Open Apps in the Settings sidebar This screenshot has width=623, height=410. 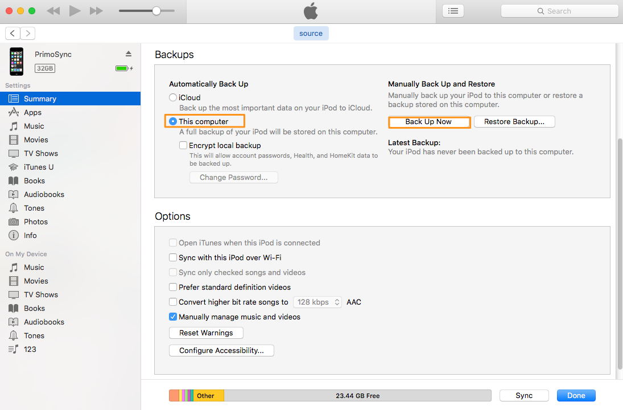71,113
